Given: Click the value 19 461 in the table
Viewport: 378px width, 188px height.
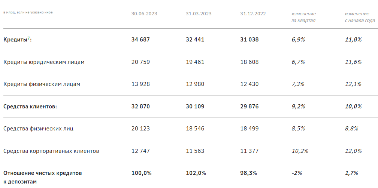Looking at the screenshot, I should (195, 62).
